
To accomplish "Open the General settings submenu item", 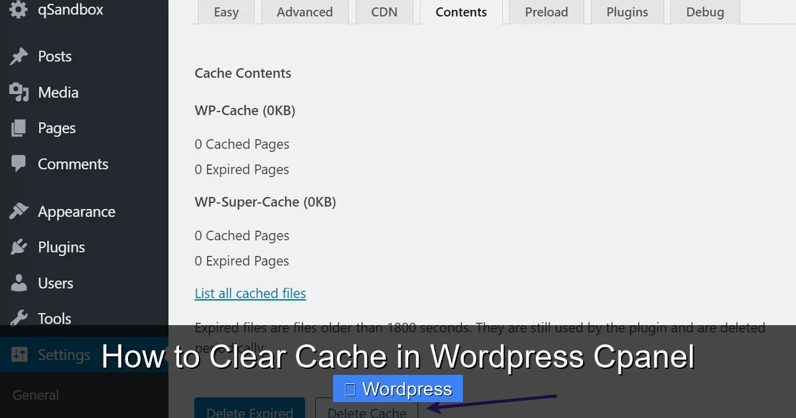I will 35,395.
